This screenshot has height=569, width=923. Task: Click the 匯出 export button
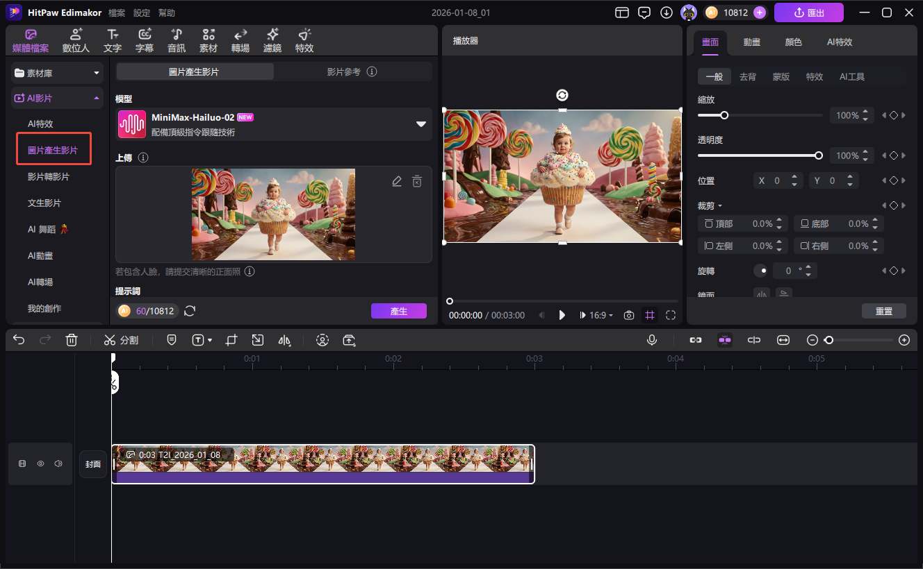click(x=808, y=12)
